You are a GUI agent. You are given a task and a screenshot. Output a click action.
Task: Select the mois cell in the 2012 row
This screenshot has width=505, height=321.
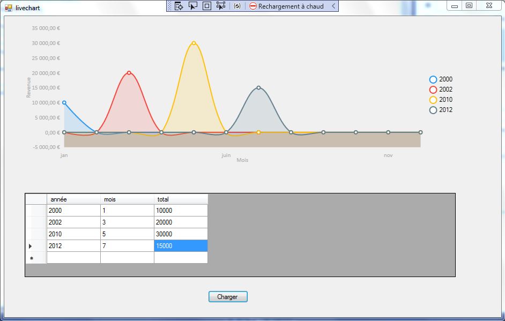[127, 246]
